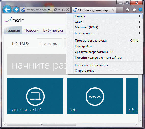Minimize the browser window

click(x=120, y=3)
